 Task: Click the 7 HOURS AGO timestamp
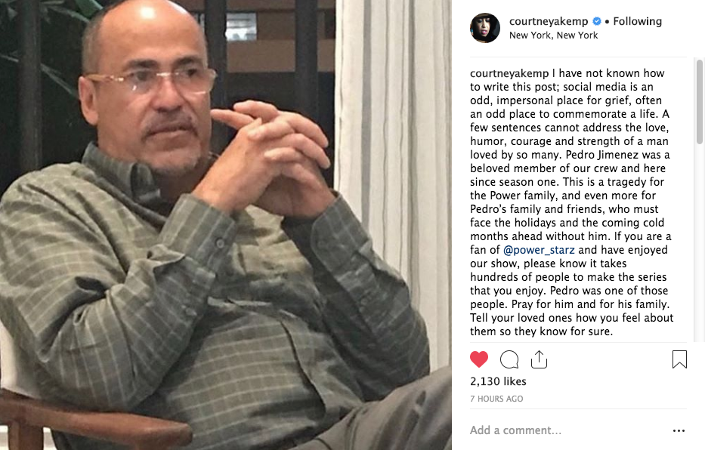(496, 399)
